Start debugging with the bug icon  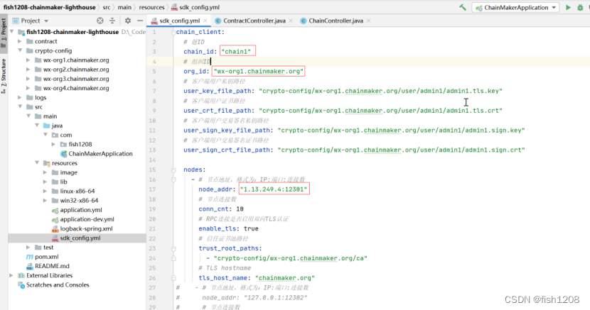[580, 8]
